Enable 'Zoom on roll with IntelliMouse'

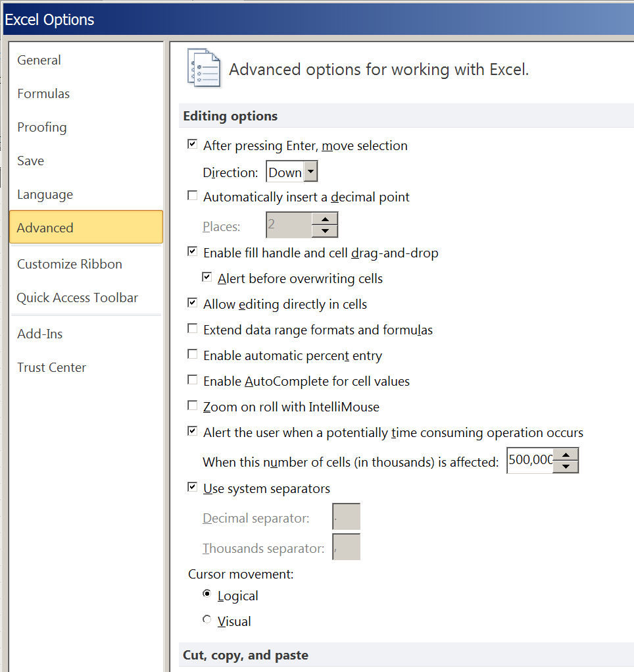click(192, 405)
